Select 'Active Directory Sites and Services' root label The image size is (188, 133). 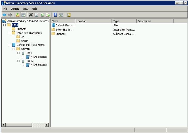click(x=28, y=21)
